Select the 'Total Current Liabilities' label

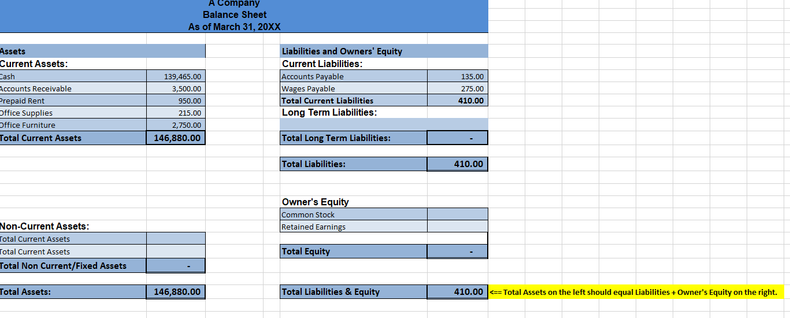[354, 101]
